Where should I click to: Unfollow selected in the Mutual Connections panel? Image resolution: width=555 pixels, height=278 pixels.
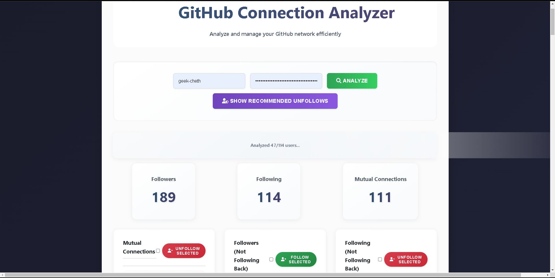pos(184,251)
